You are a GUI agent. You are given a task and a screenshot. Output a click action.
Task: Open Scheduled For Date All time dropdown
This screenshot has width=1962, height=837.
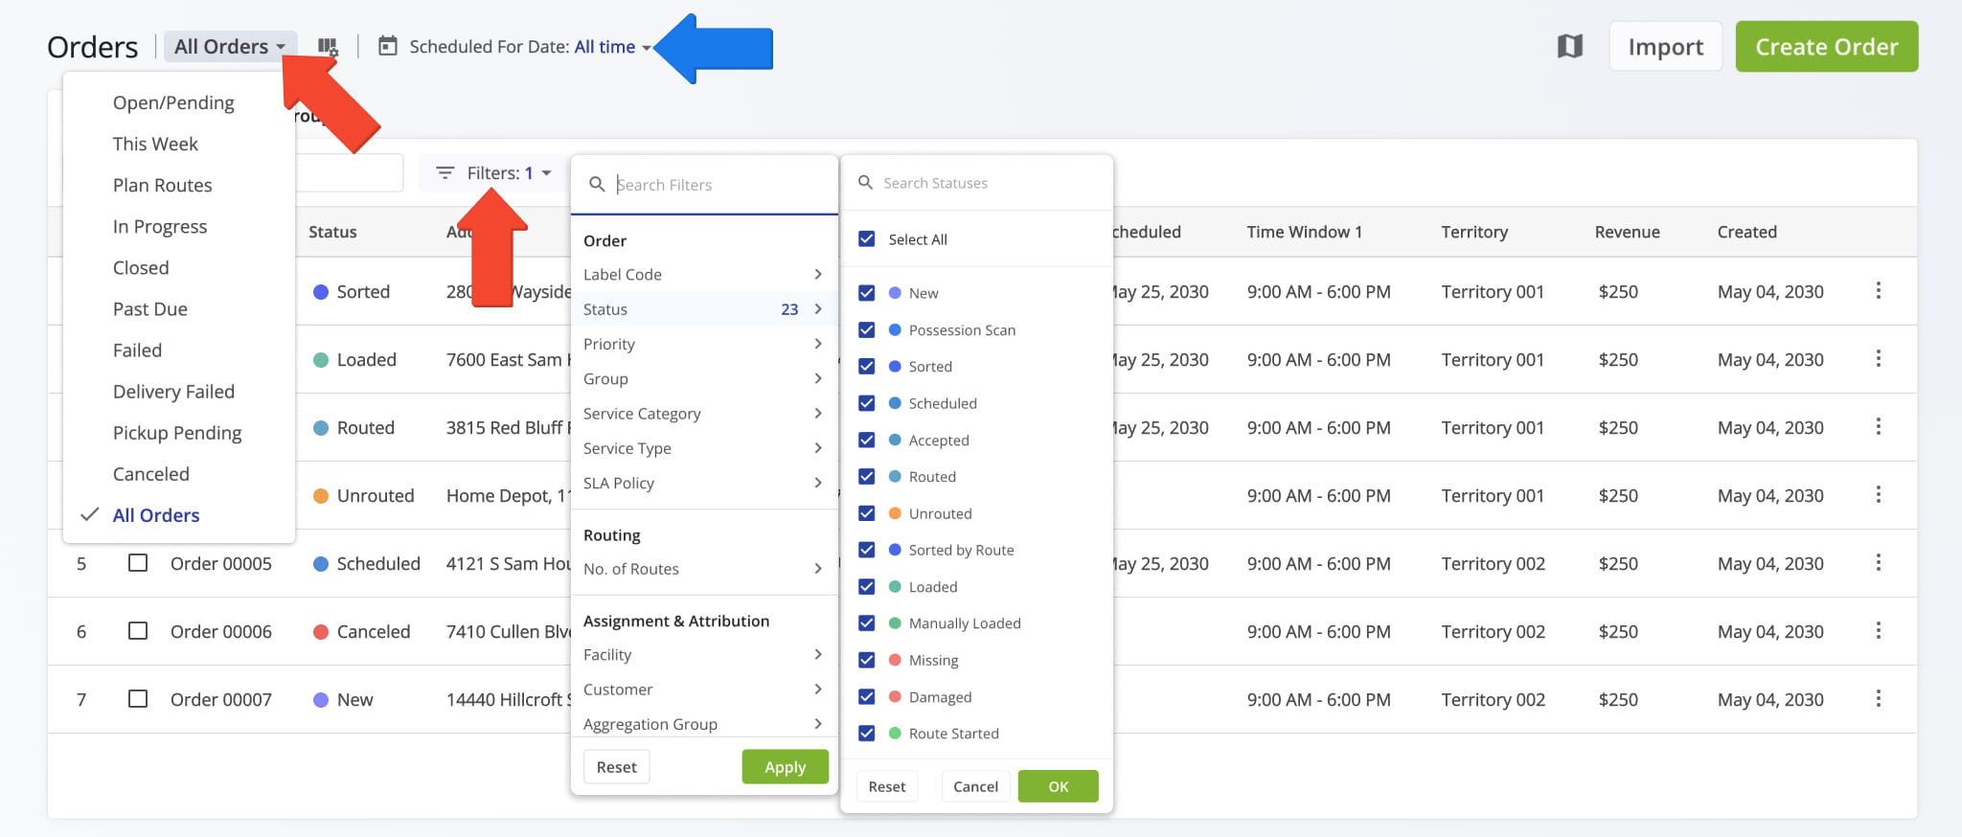[x=613, y=47]
